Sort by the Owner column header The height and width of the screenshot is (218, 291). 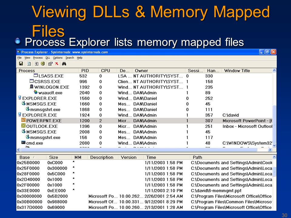pyautogui.click(x=159, y=71)
